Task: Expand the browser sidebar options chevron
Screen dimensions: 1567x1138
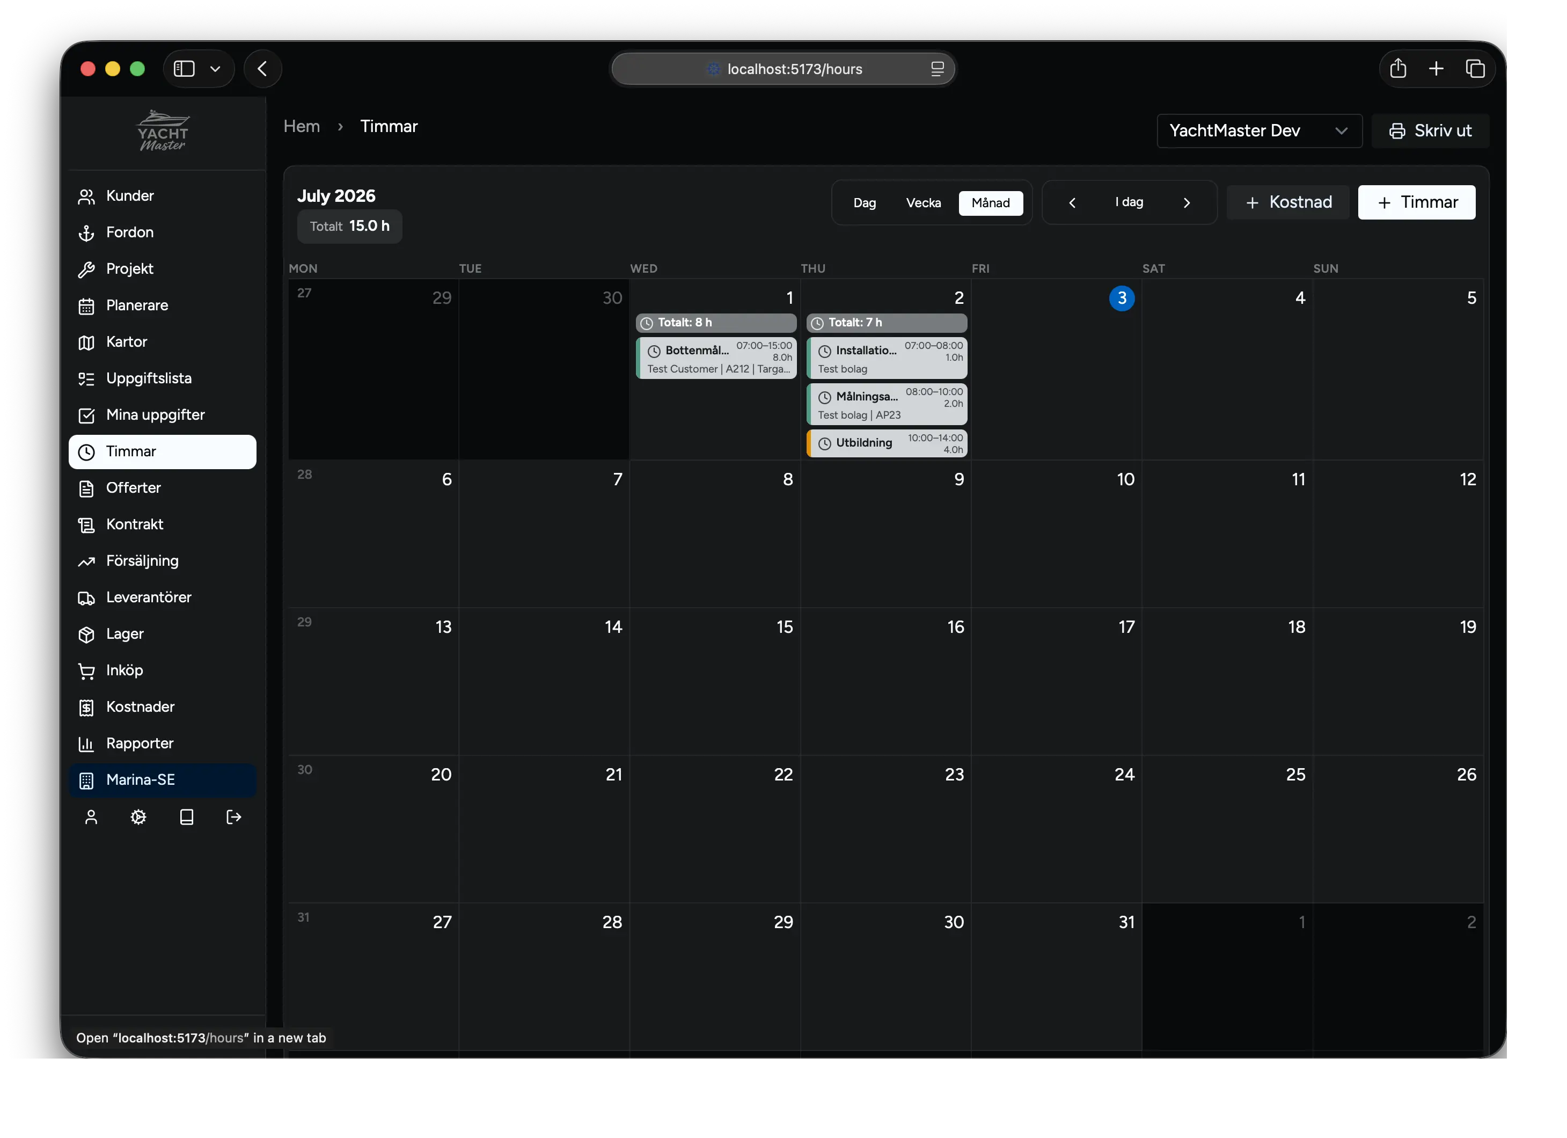Action: [x=216, y=69]
